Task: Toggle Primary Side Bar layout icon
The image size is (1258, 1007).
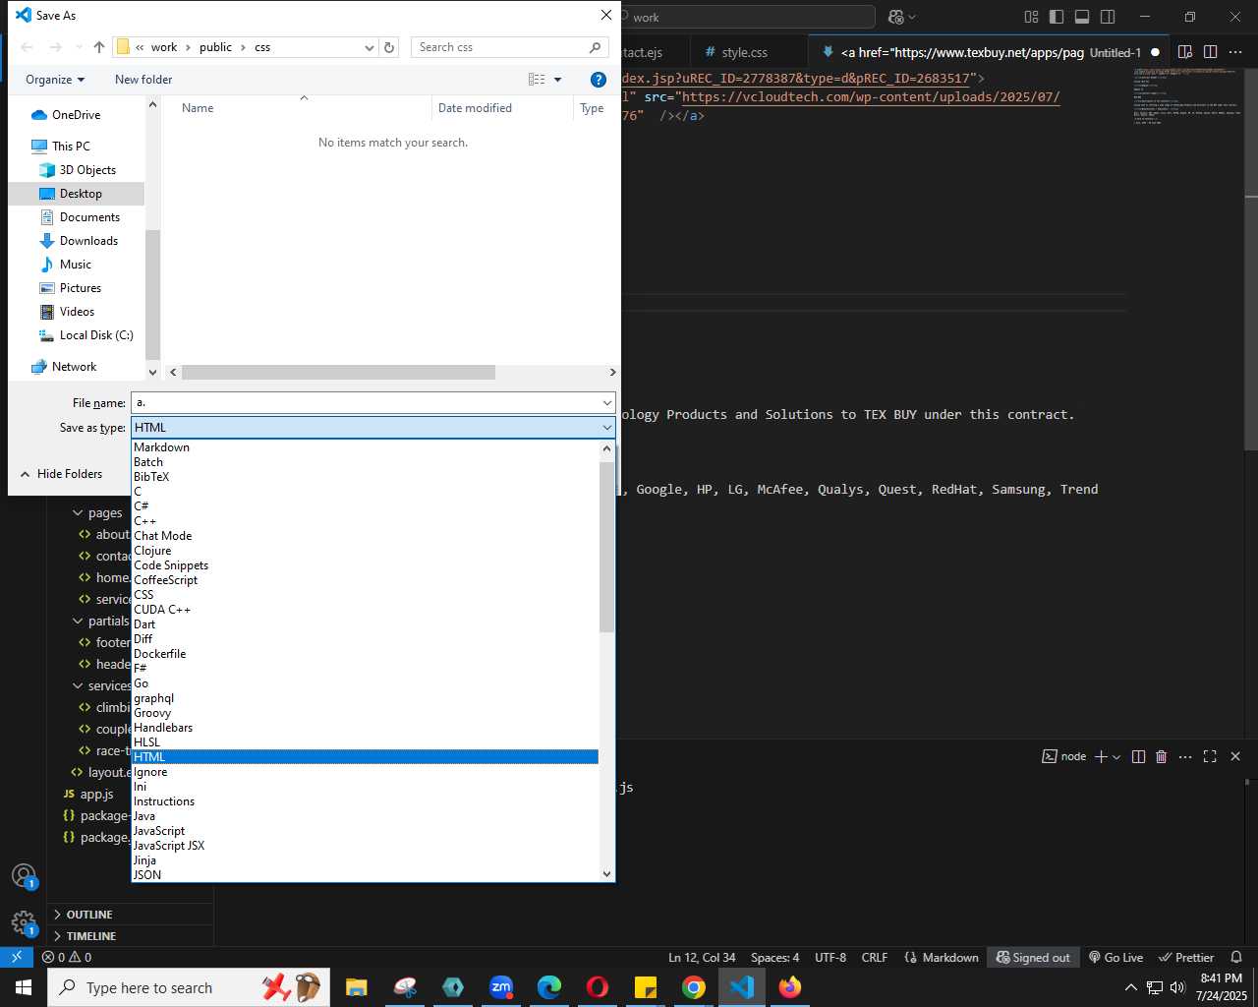Action: click(x=1057, y=17)
